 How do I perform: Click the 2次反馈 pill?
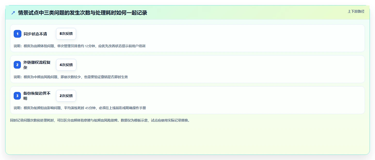coord(66,96)
